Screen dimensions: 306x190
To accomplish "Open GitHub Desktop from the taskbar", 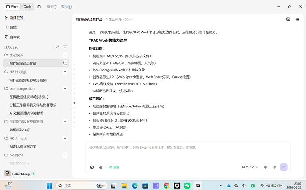I will 177,186.
